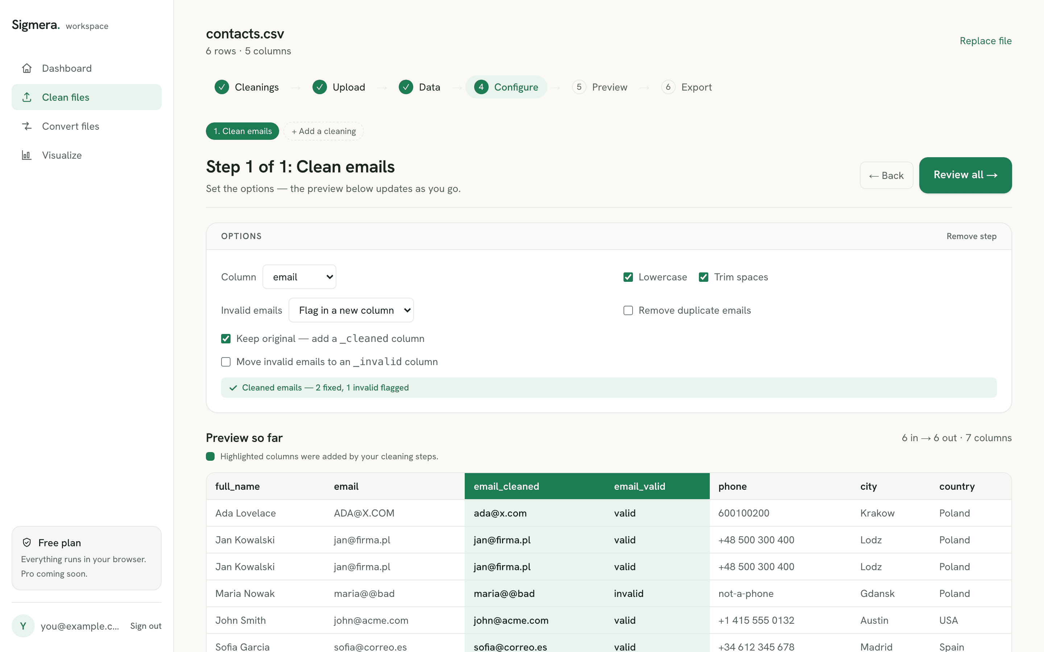Open Visualize in sidebar

coord(87,155)
